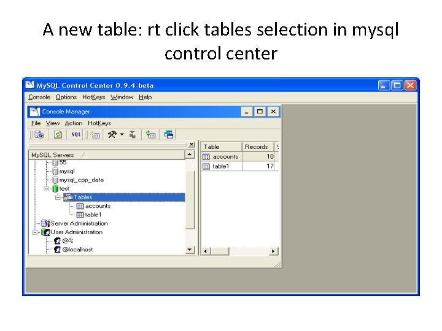The width and height of the screenshot is (442, 331).
Task: Click the accounts table icon in list
Action: click(206, 156)
